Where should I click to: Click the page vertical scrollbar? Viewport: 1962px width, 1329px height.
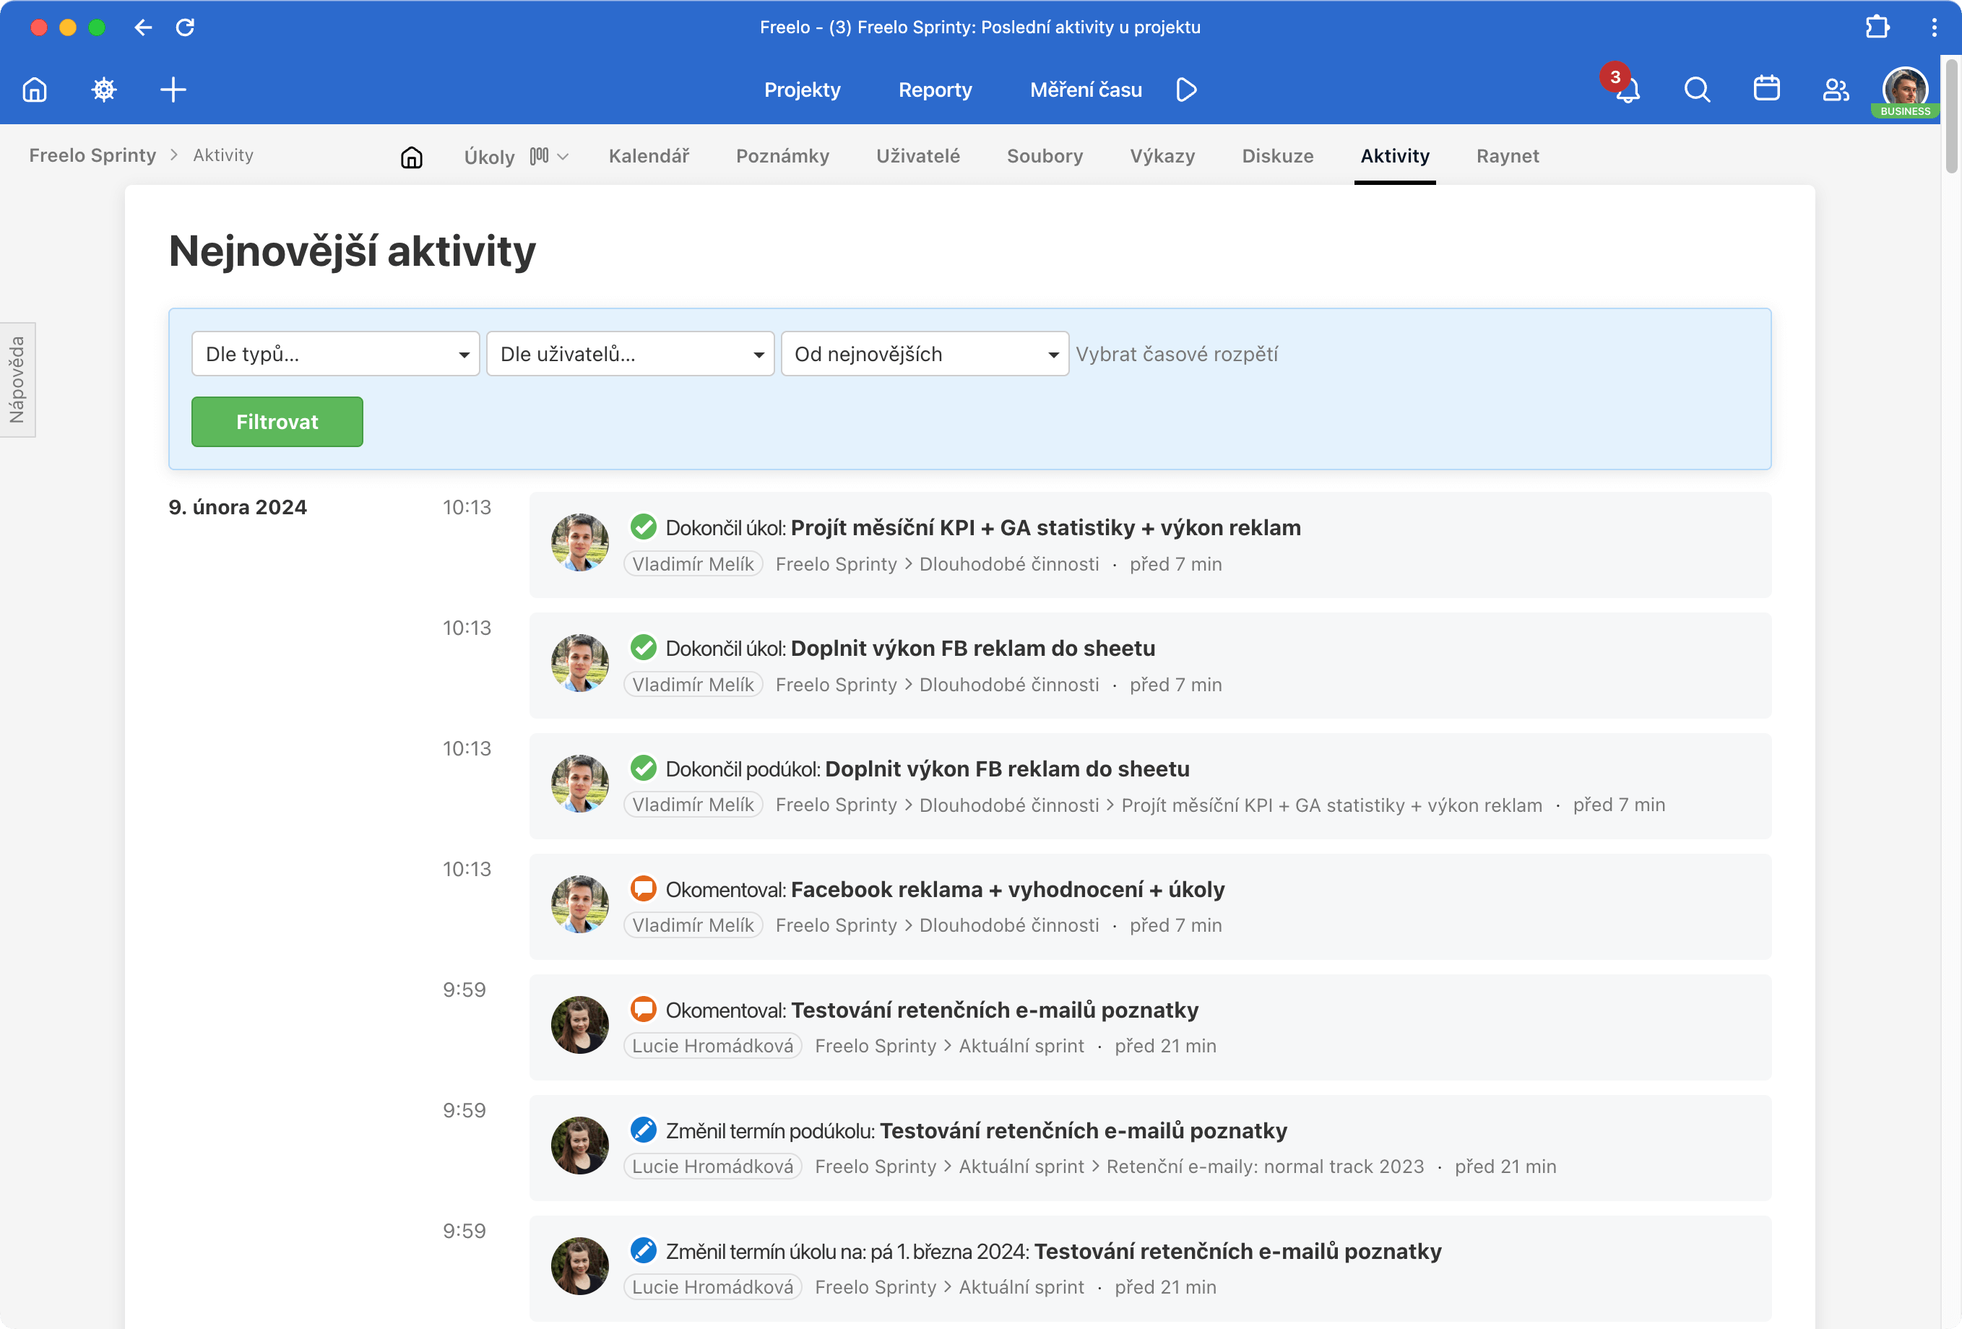click(x=1951, y=115)
